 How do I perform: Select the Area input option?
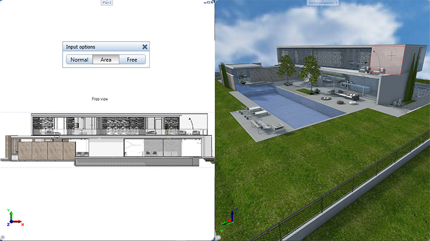coord(106,60)
